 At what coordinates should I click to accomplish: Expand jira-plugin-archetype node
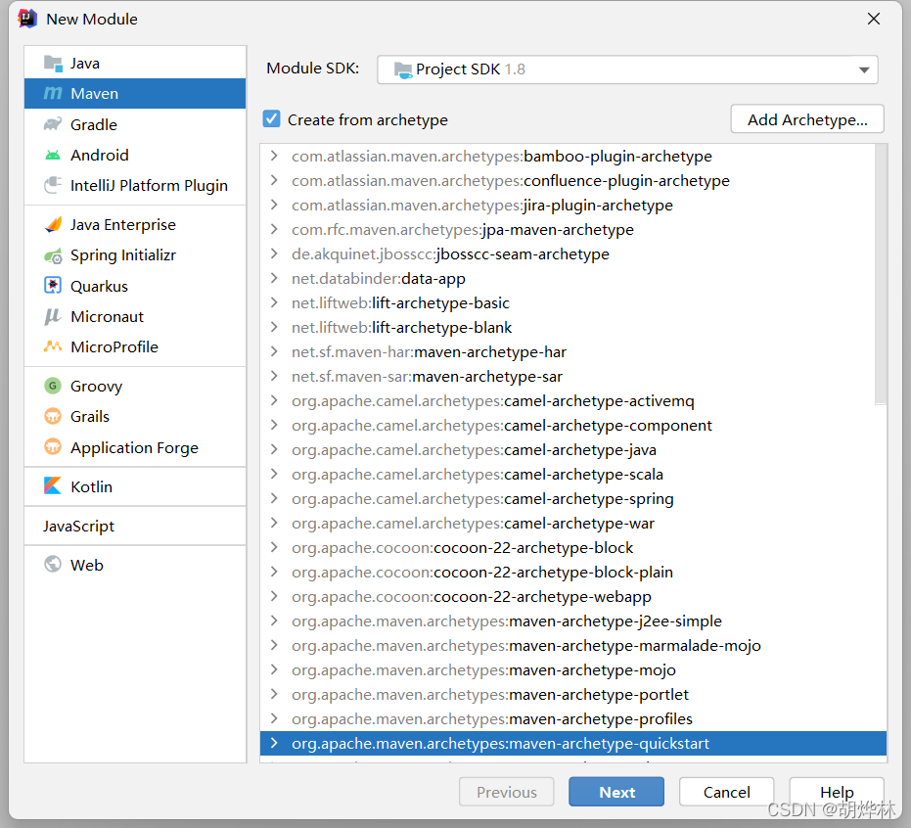coord(274,206)
